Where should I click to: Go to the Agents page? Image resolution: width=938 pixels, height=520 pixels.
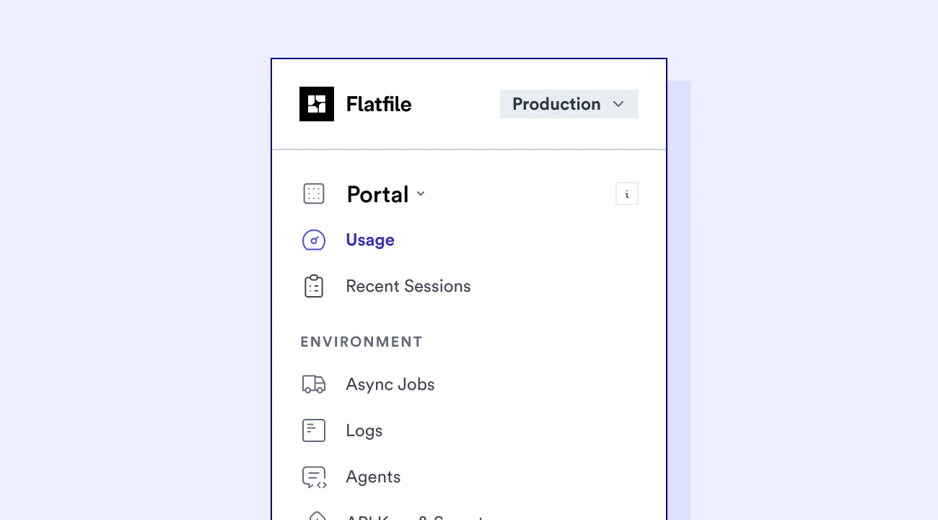coord(373,477)
